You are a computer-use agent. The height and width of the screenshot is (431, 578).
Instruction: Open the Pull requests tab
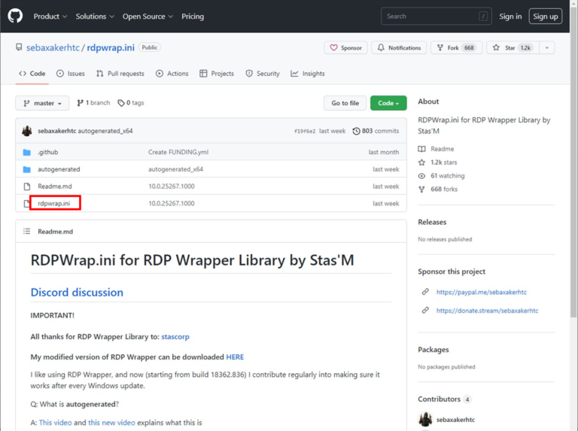(120, 74)
